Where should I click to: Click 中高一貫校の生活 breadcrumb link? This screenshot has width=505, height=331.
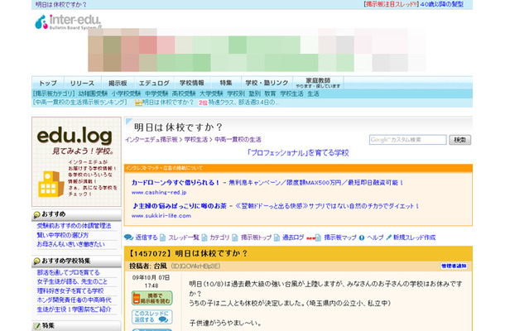click(238, 139)
